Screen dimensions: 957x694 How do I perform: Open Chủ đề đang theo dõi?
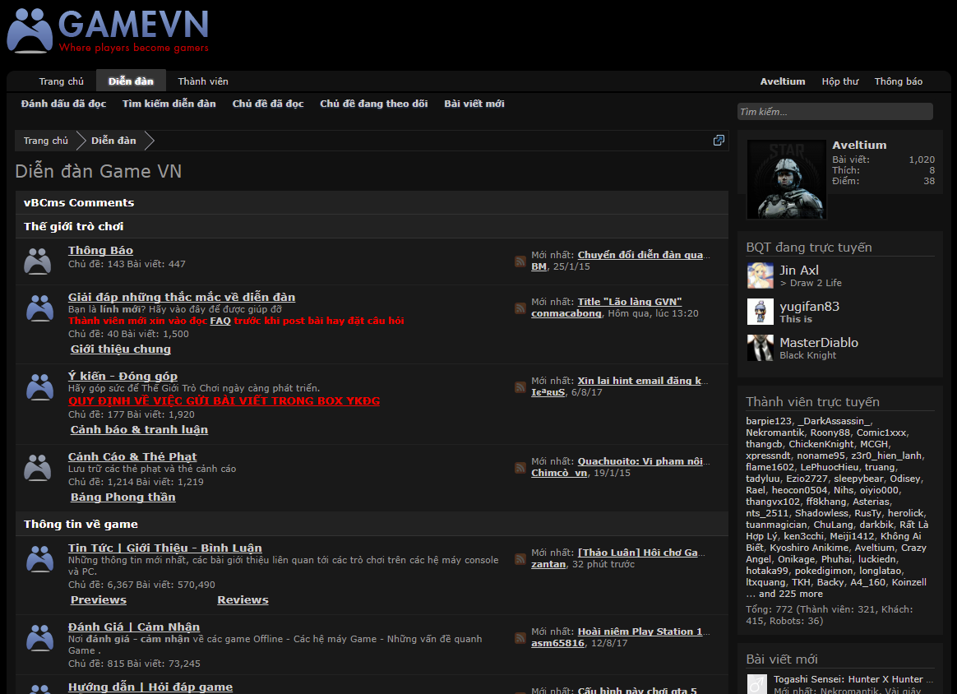pos(373,104)
